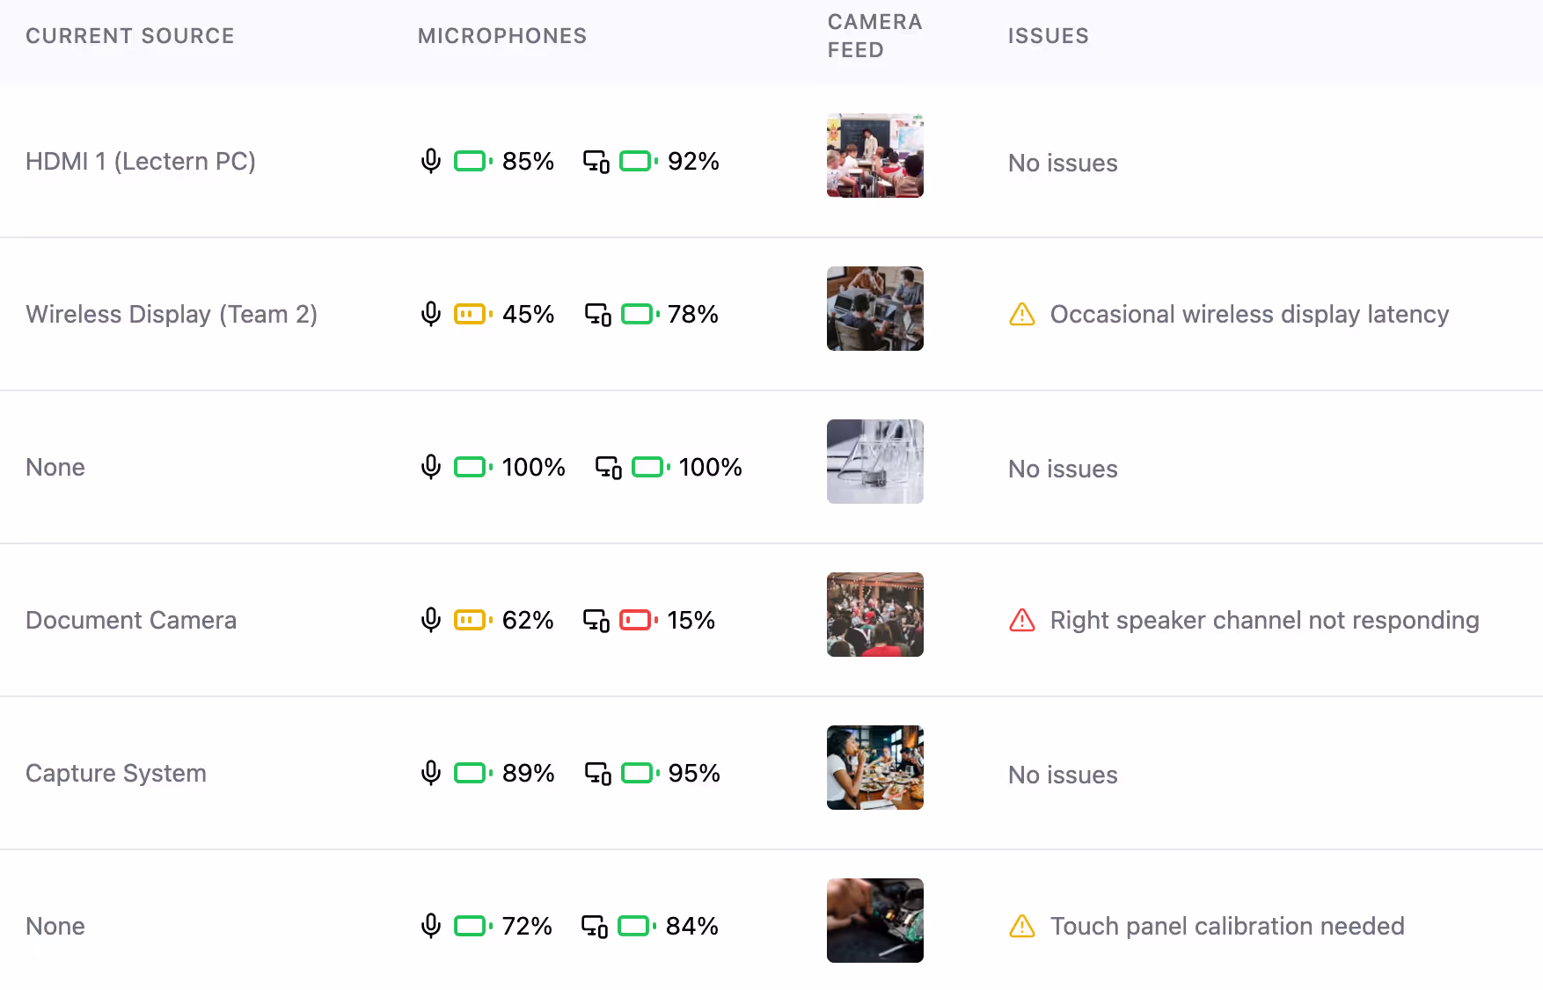Sort by Current Source column header
The width and height of the screenshot is (1543, 990).
pyautogui.click(x=130, y=36)
